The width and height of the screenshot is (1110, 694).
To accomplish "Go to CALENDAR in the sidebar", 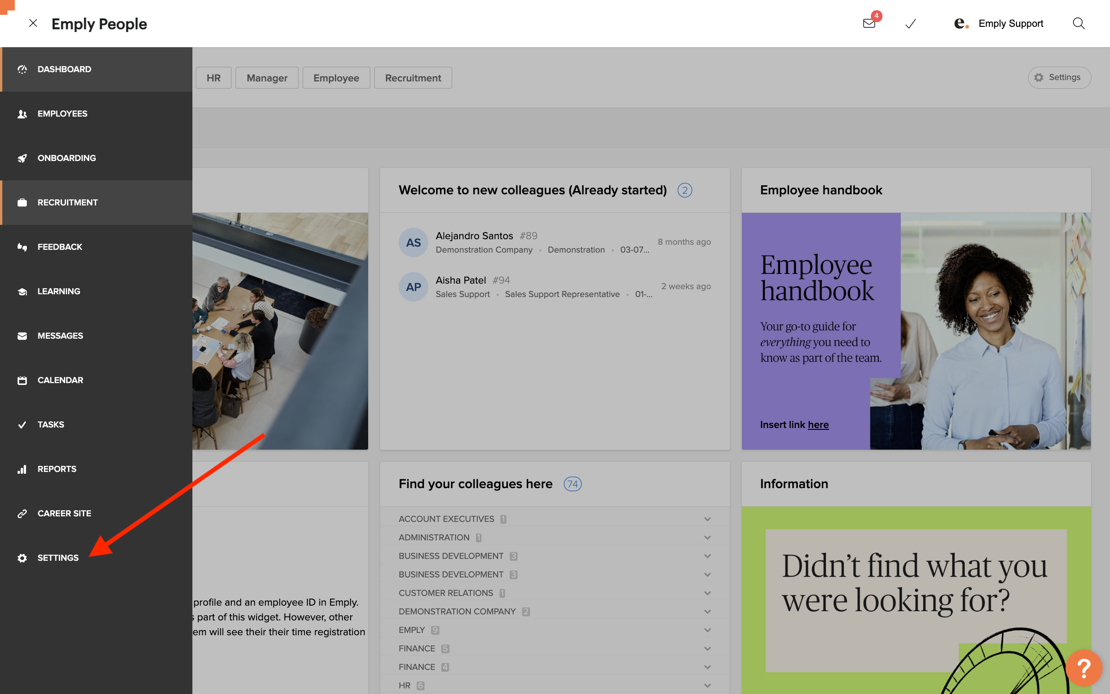I will 96,380.
